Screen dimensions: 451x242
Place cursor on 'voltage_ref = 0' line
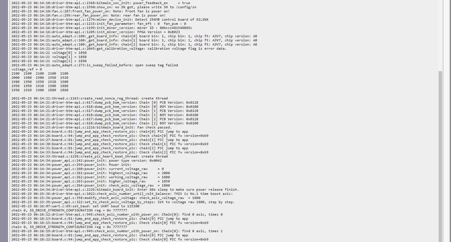coord(27,69)
